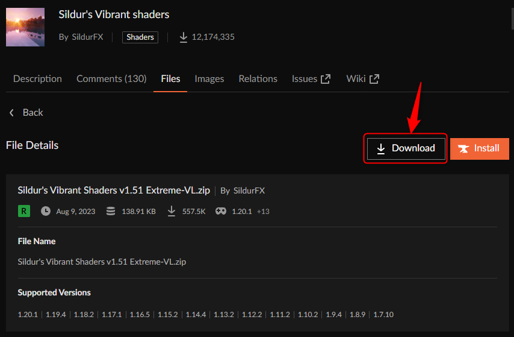The width and height of the screenshot is (514, 337).
Task: Click the download icon next to 557.5K
Action: click(172, 211)
